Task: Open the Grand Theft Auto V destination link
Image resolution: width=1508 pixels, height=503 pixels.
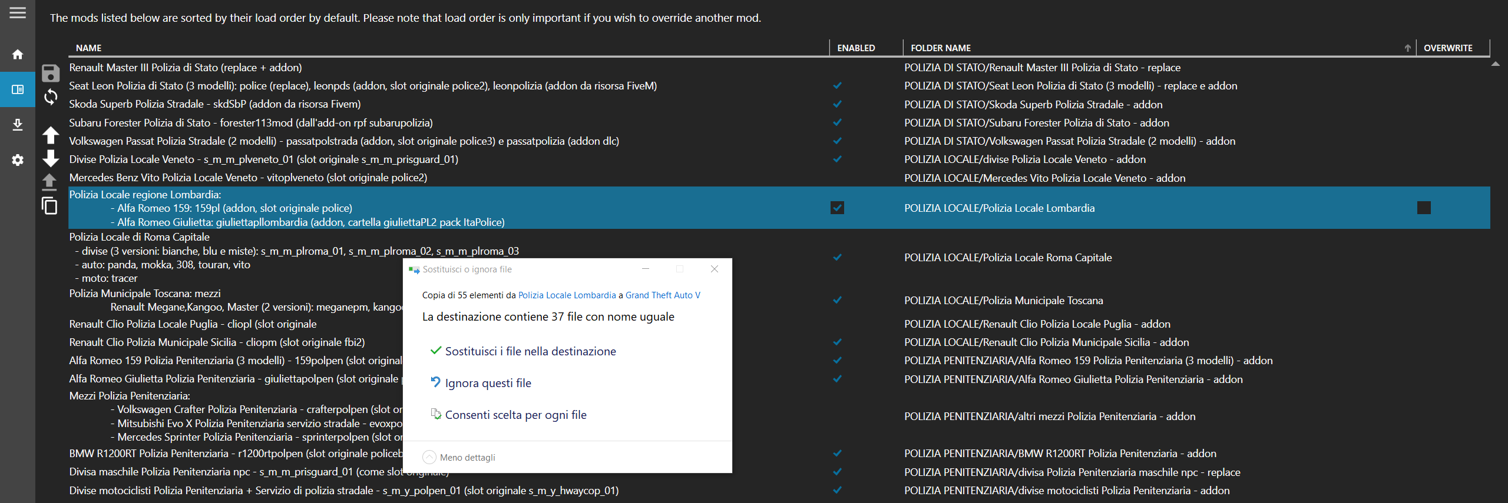Action: point(663,295)
